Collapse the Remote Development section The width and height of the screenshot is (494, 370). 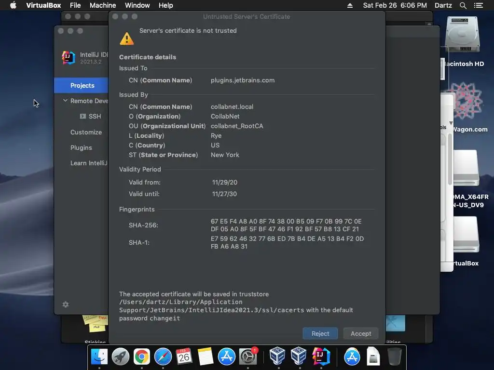[x=65, y=101]
